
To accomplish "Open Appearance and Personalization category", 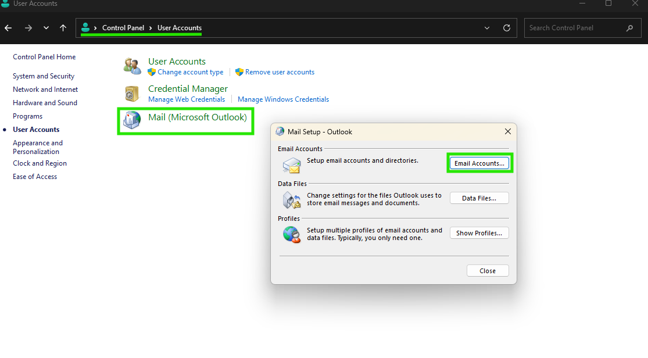I will tap(38, 147).
